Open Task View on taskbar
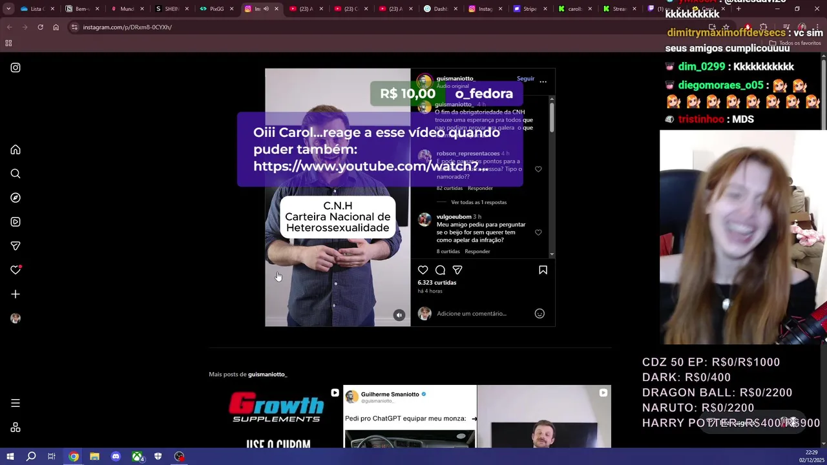Image resolution: width=827 pixels, height=465 pixels. tap(52, 457)
